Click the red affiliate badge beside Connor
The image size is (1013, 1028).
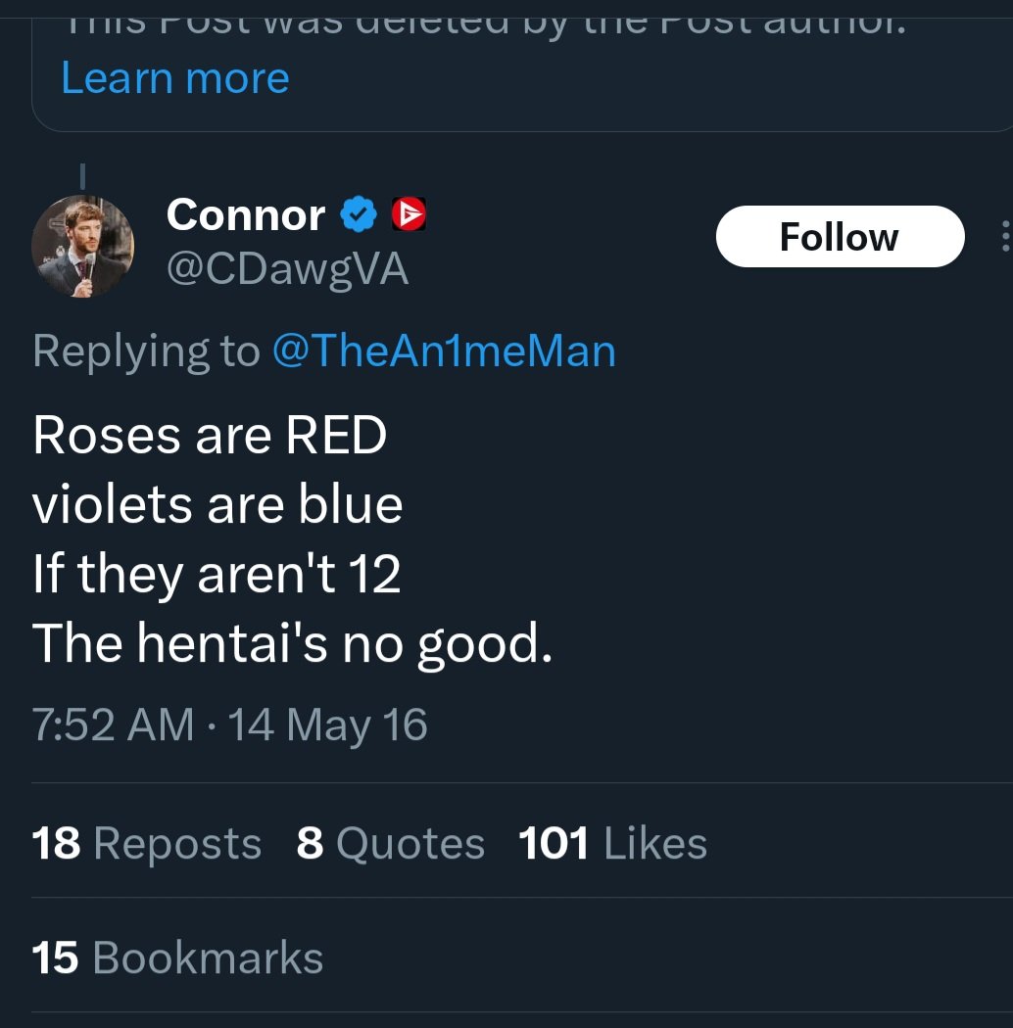[x=409, y=214]
